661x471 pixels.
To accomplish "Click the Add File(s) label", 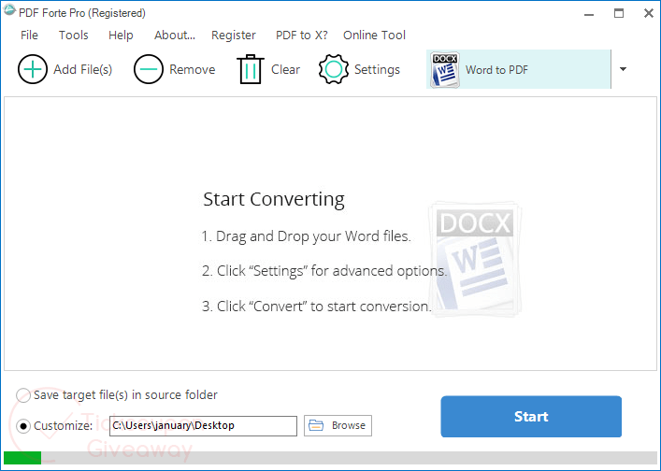I will click(82, 69).
